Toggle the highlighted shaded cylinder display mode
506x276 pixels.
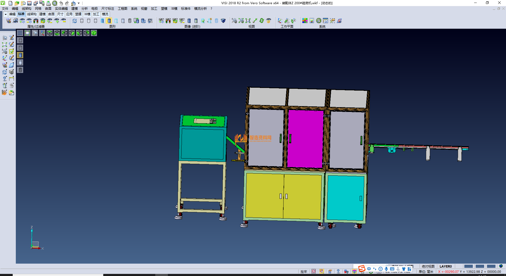[x=109, y=21]
